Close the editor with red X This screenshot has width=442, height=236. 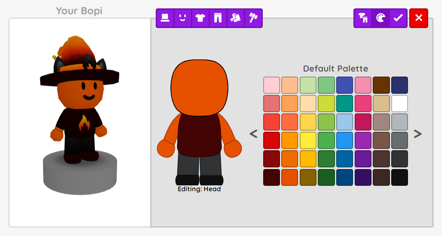pyautogui.click(x=418, y=18)
